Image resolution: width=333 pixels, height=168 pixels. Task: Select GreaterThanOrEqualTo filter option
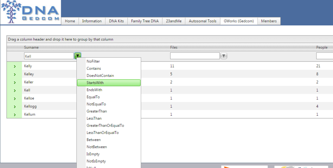109,125
